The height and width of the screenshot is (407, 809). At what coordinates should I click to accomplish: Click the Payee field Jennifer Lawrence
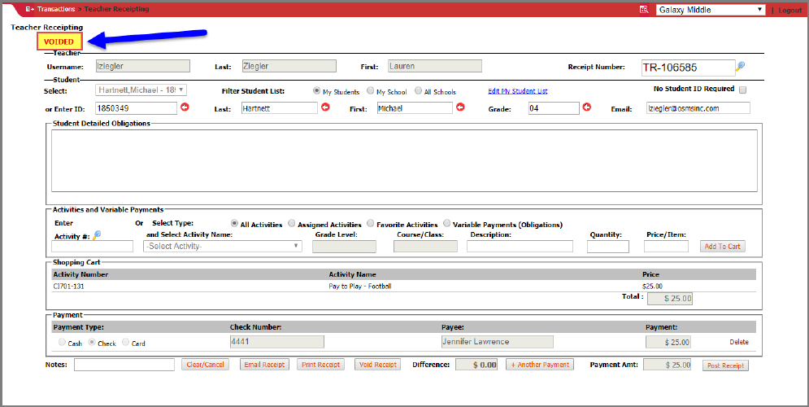pyautogui.click(x=497, y=342)
